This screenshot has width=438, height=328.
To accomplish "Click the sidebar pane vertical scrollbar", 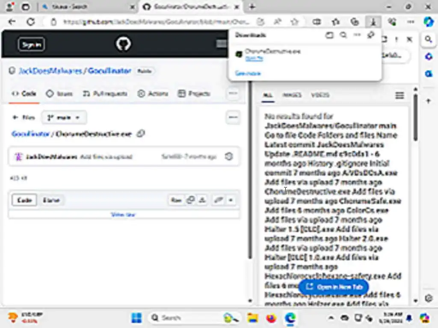I will 416,118.
